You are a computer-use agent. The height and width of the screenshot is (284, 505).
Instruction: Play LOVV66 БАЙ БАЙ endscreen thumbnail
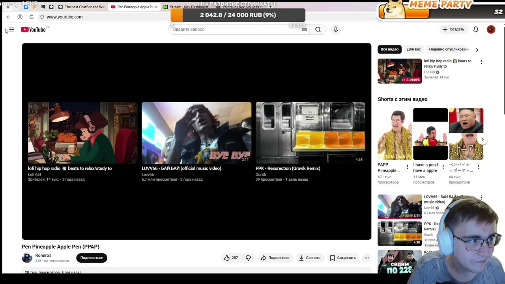(x=196, y=133)
